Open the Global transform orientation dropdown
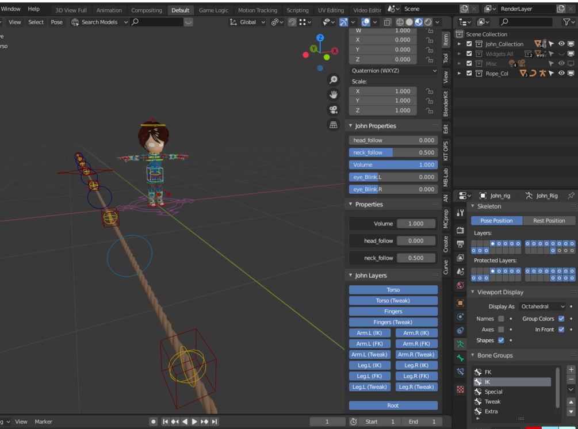Screen dimensions: 578x429 pyautogui.click(x=247, y=22)
